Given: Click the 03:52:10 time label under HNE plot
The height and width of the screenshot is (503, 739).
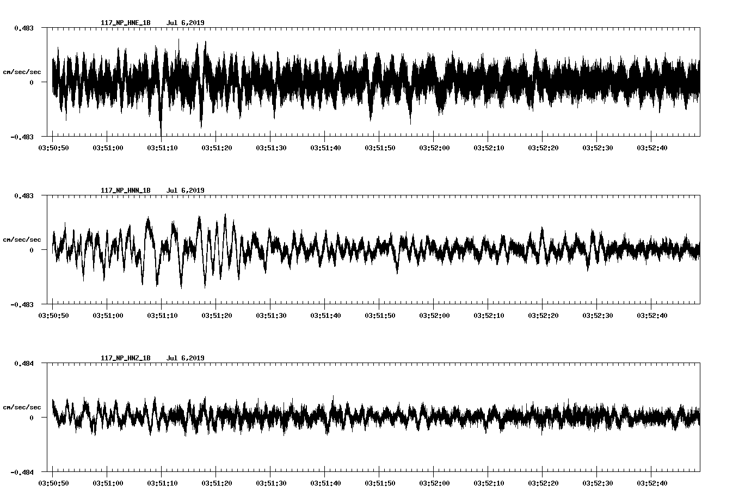Looking at the screenshot, I should pyautogui.click(x=489, y=148).
